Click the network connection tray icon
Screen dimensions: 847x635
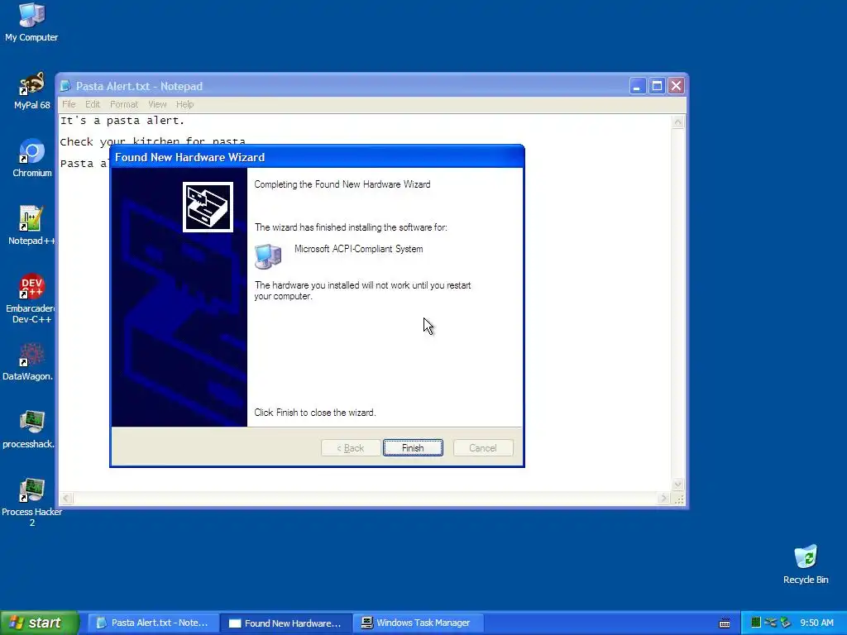tap(770, 623)
